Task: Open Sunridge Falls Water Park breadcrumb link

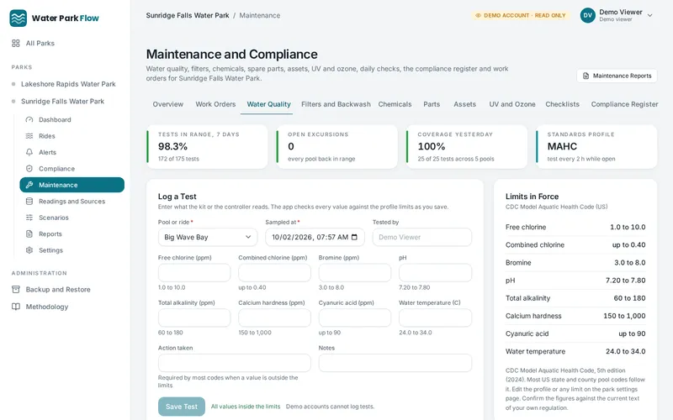Action: 188,15
